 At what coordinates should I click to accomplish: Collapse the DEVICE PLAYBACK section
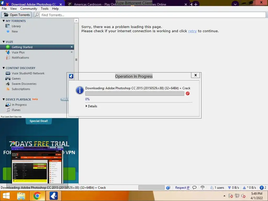pyautogui.click(x=4, y=99)
